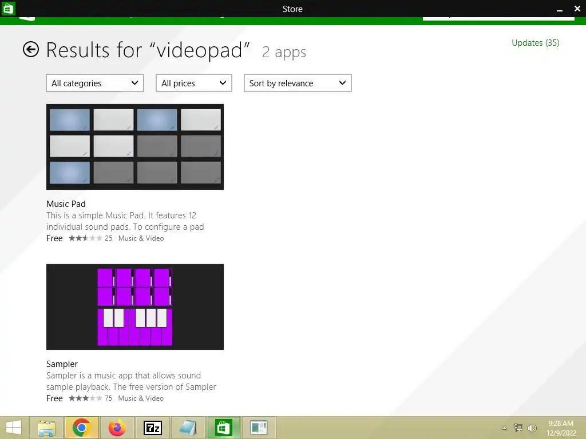The width and height of the screenshot is (586, 439).
Task: Open 7-Zip from the taskbar
Action: [152, 428]
